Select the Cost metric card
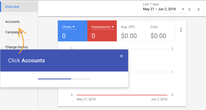206x110 pixels. pos(161,31)
